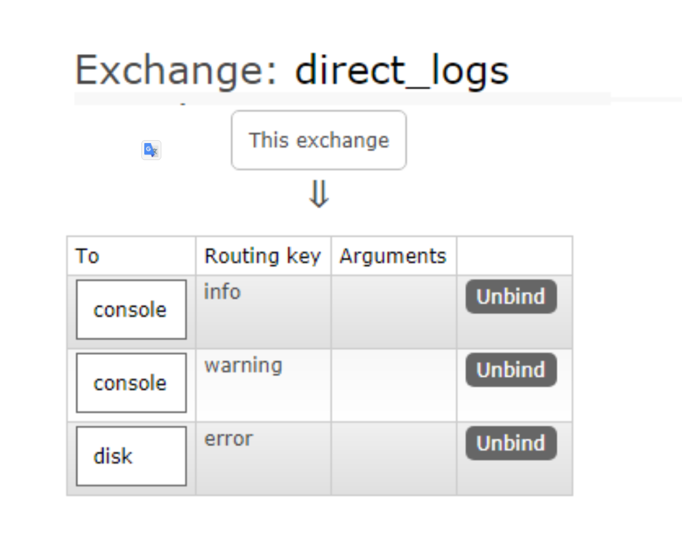
Task: Unbind the console queue with warning key
Action: point(511,370)
